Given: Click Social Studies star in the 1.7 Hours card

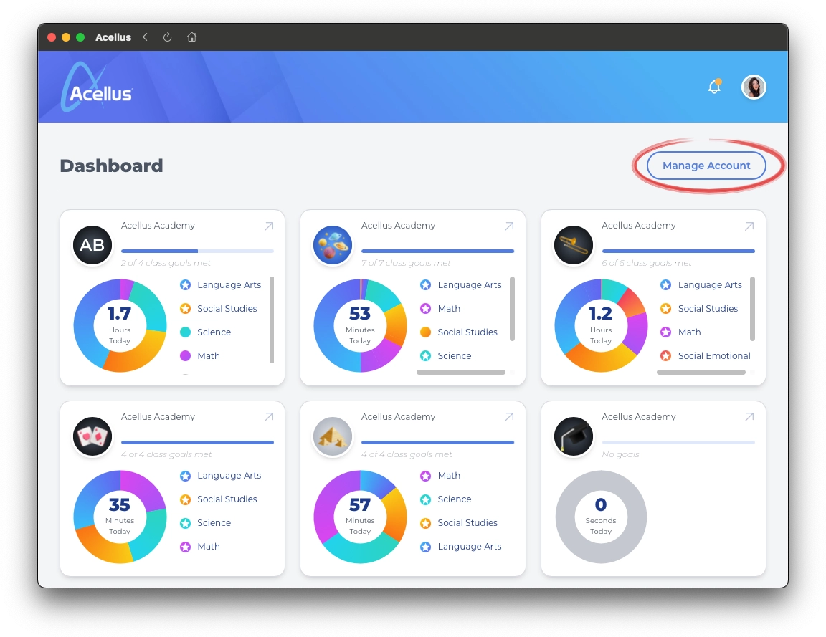Looking at the screenshot, I should tap(186, 309).
